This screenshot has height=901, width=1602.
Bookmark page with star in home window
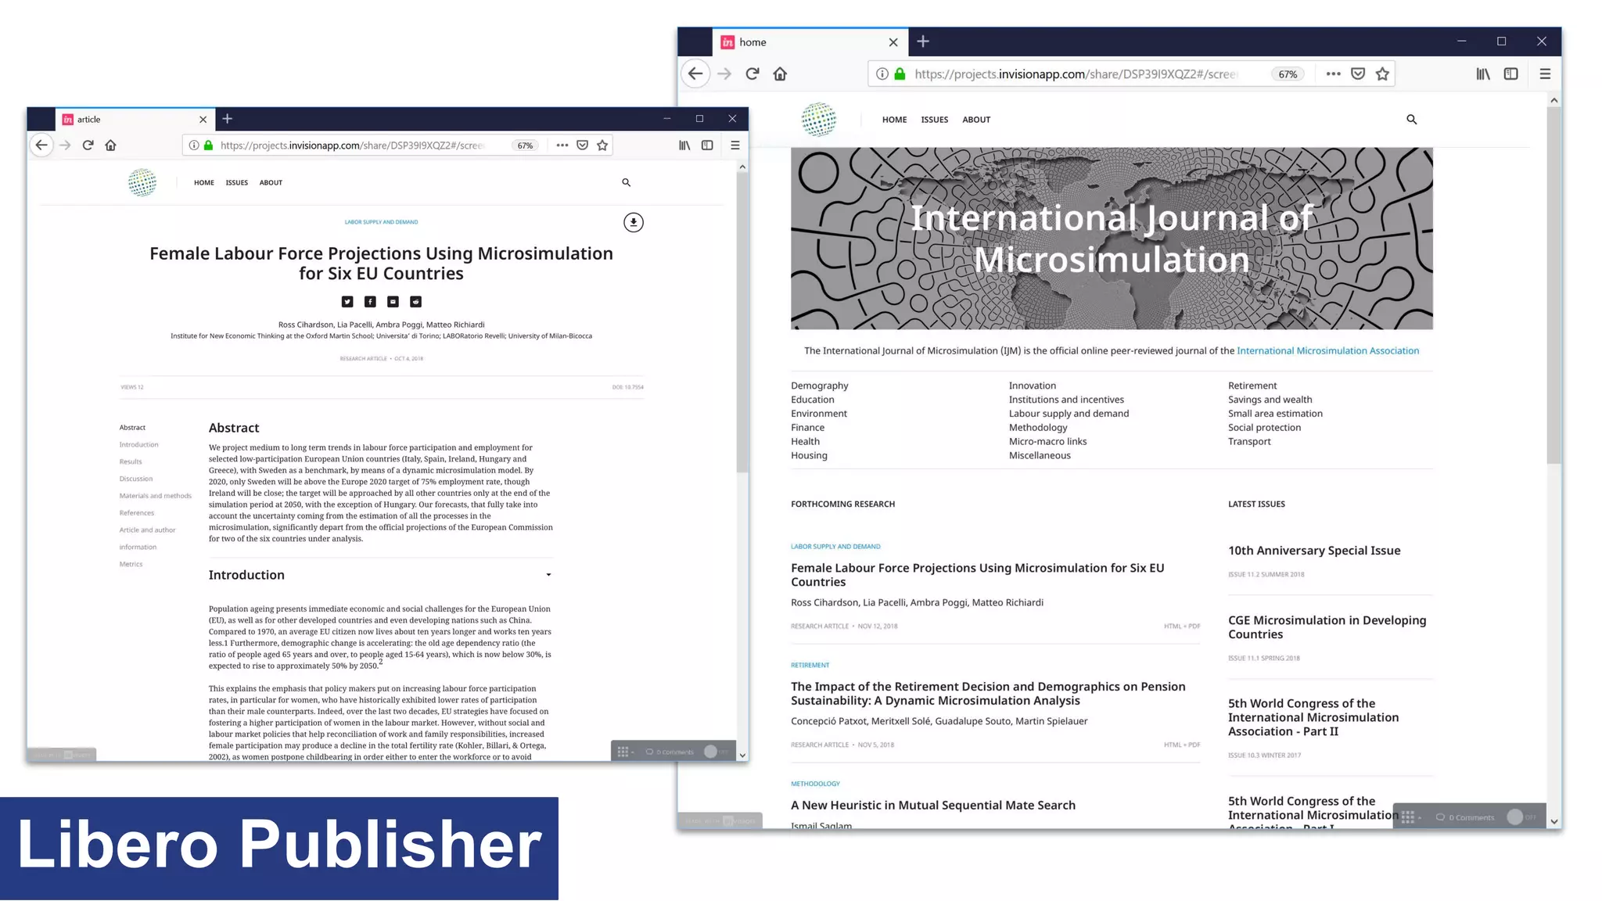click(1382, 74)
